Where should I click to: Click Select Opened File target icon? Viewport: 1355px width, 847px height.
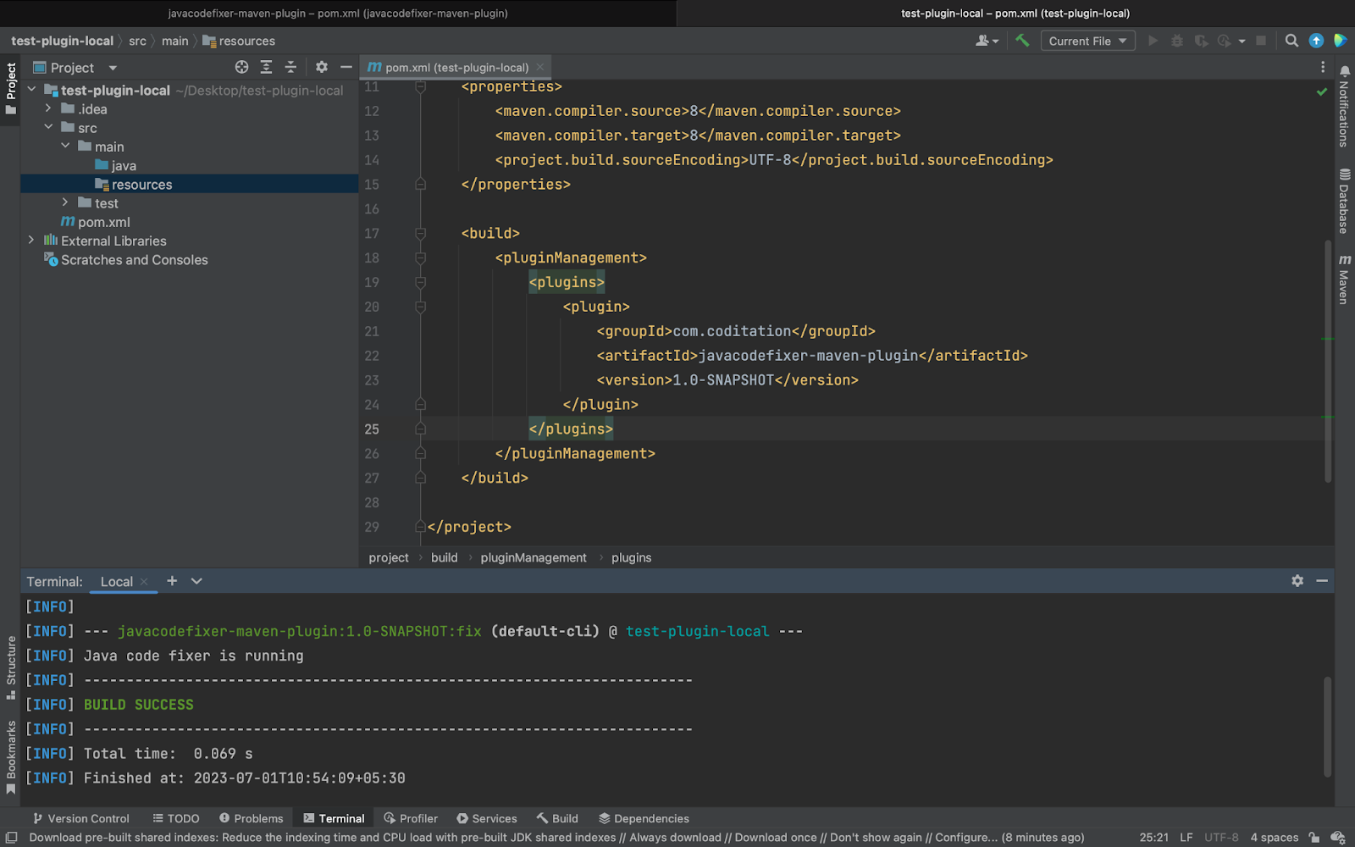coord(241,67)
